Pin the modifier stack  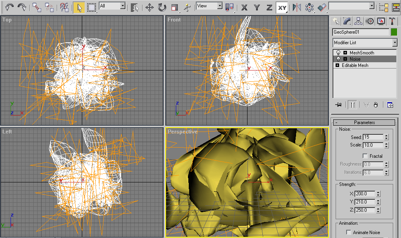tap(338, 105)
